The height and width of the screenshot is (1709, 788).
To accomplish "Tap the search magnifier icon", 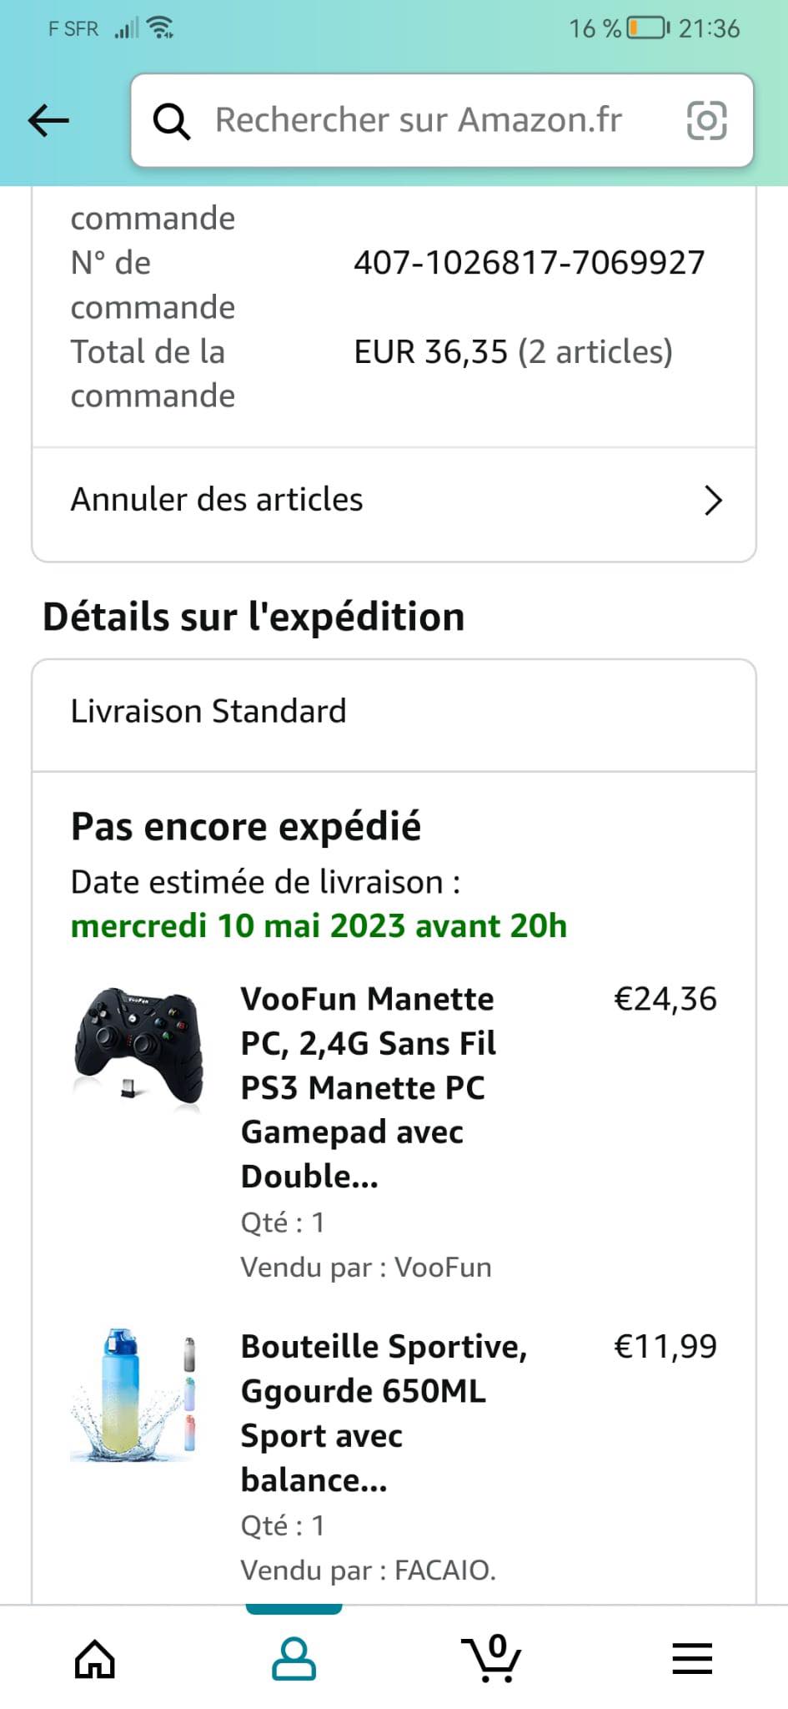I will (172, 122).
